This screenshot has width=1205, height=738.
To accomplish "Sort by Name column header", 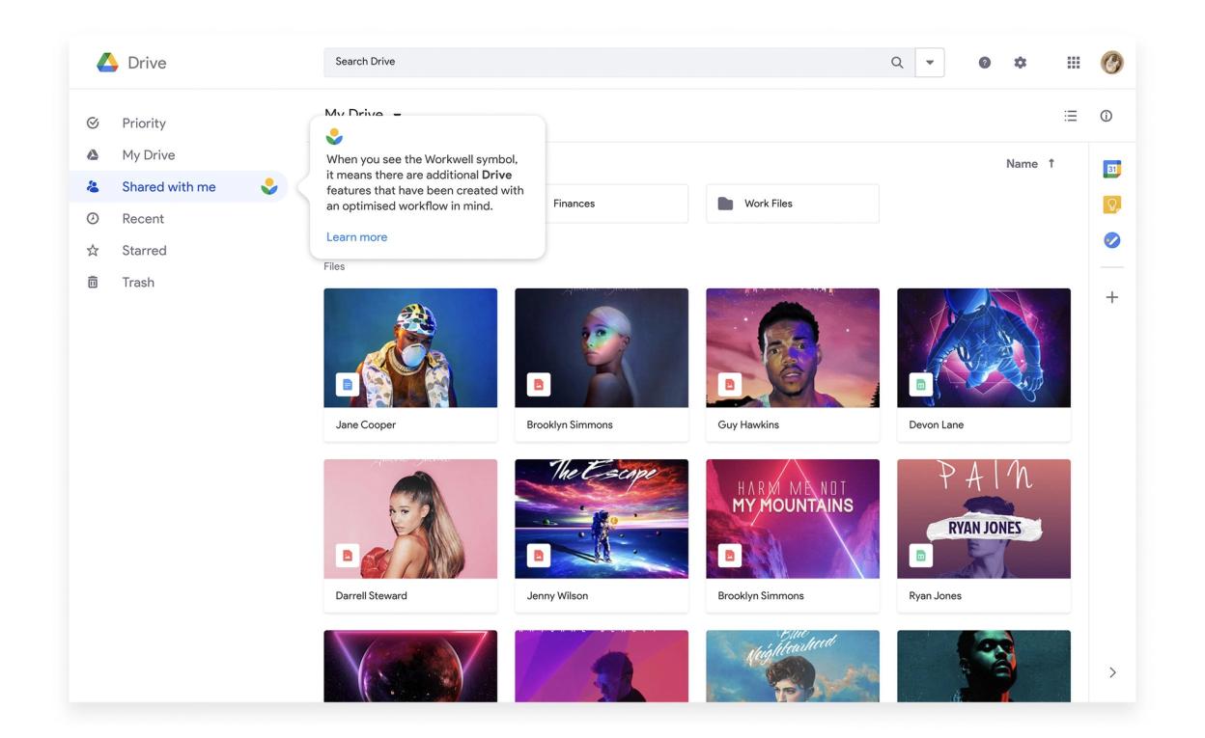I will [x=1022, y=164].
